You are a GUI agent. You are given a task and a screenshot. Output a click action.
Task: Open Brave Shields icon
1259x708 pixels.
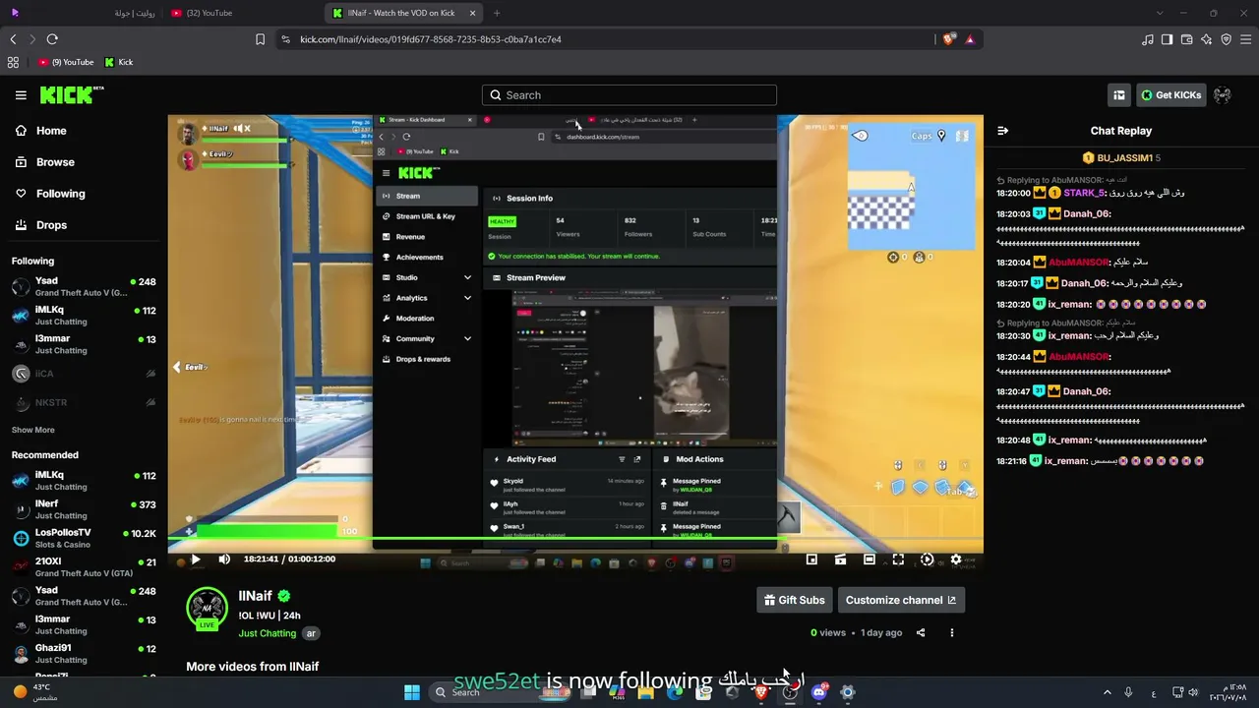[x=948, y=39]
